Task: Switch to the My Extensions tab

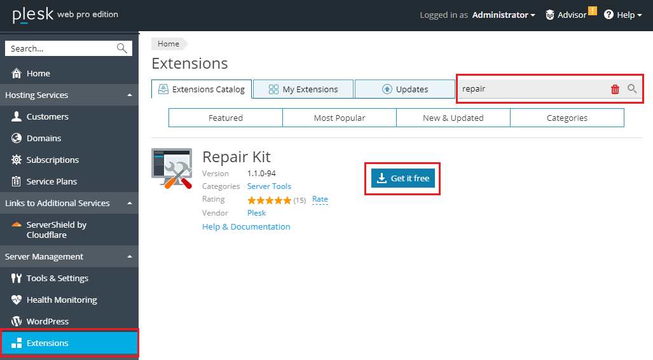Action: click(x=303, y=89)
